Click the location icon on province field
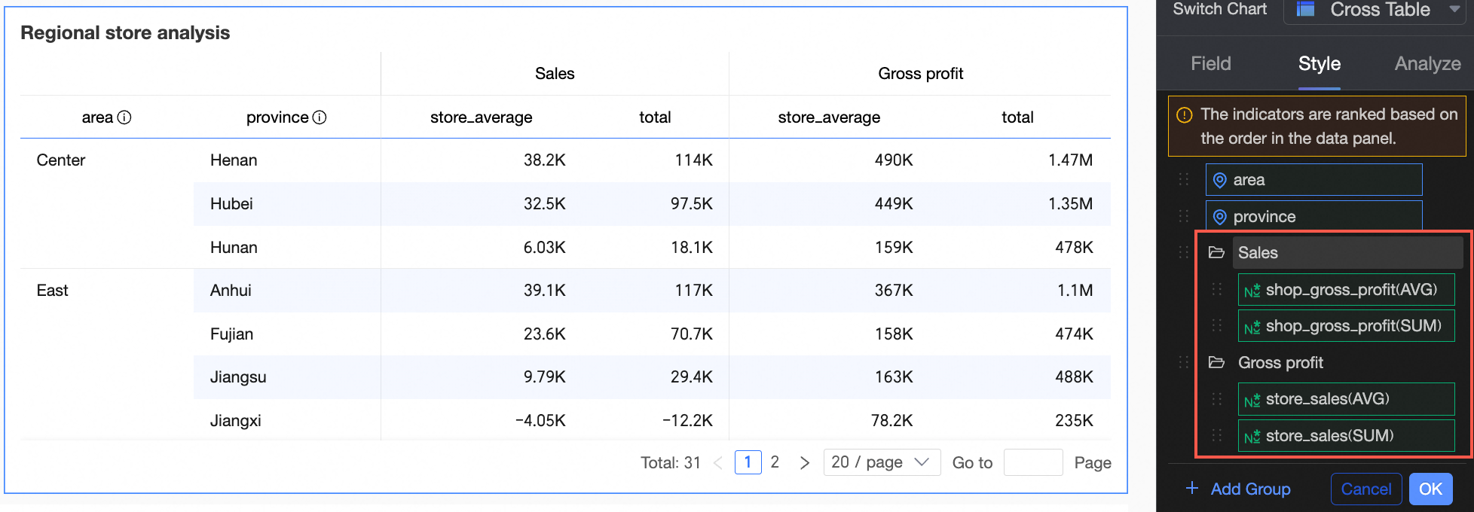 point(1219,217)
